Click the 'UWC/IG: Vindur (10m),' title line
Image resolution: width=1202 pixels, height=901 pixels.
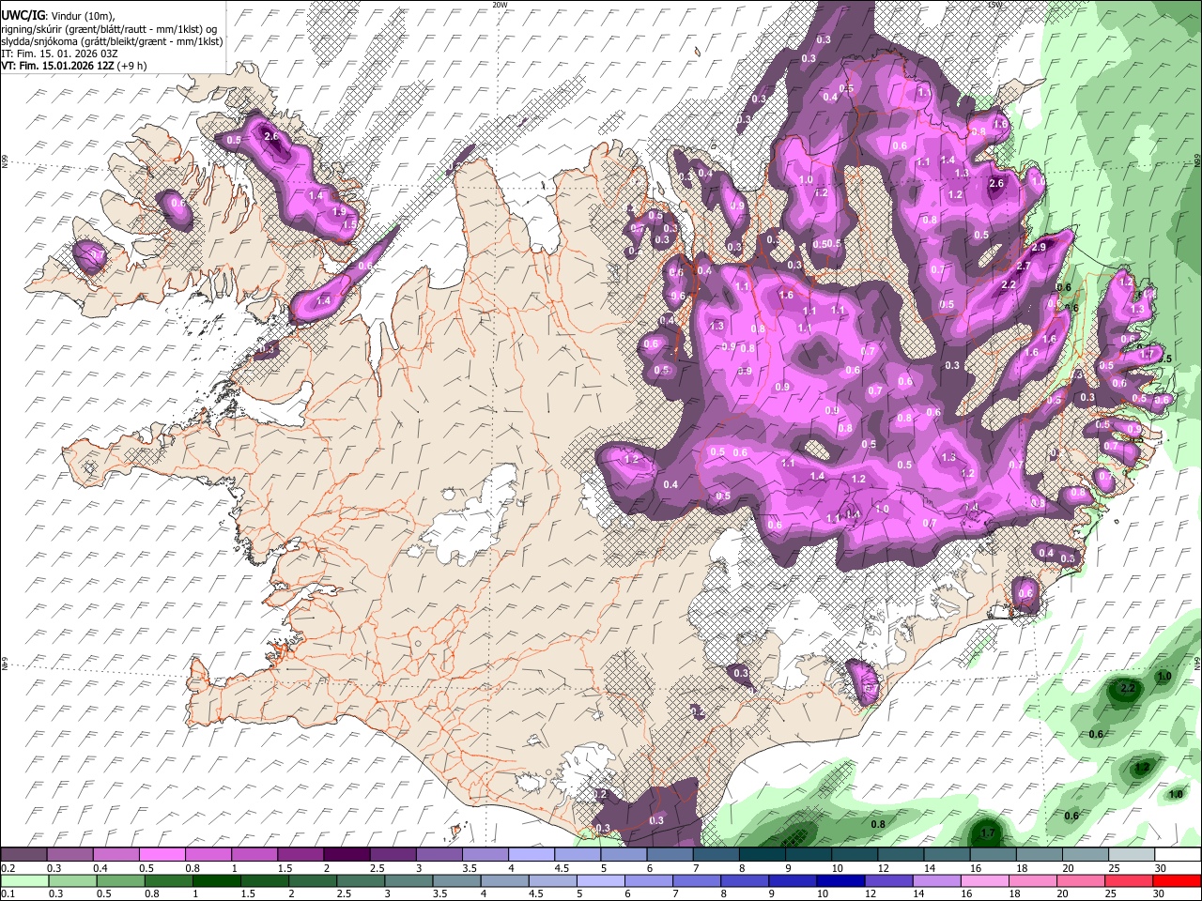tap(59, 16)
